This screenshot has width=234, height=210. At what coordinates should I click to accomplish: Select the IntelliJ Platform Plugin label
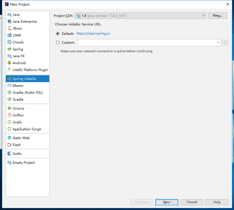pyautogui.click(x=30, y=70)
